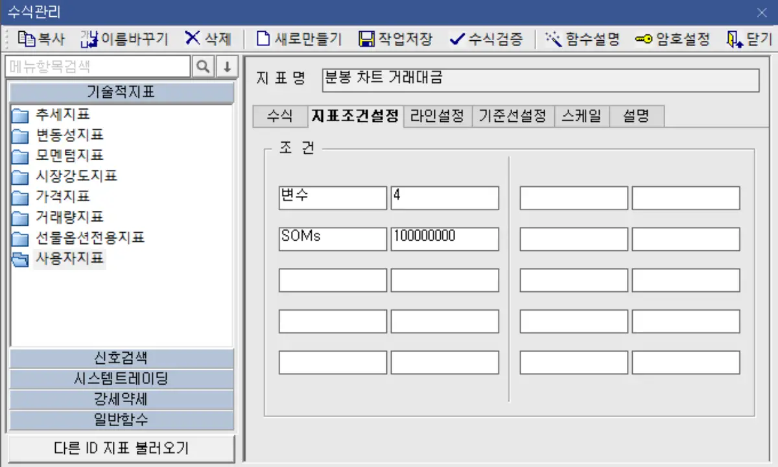Click the down arrow beside search box

point(225,66)
